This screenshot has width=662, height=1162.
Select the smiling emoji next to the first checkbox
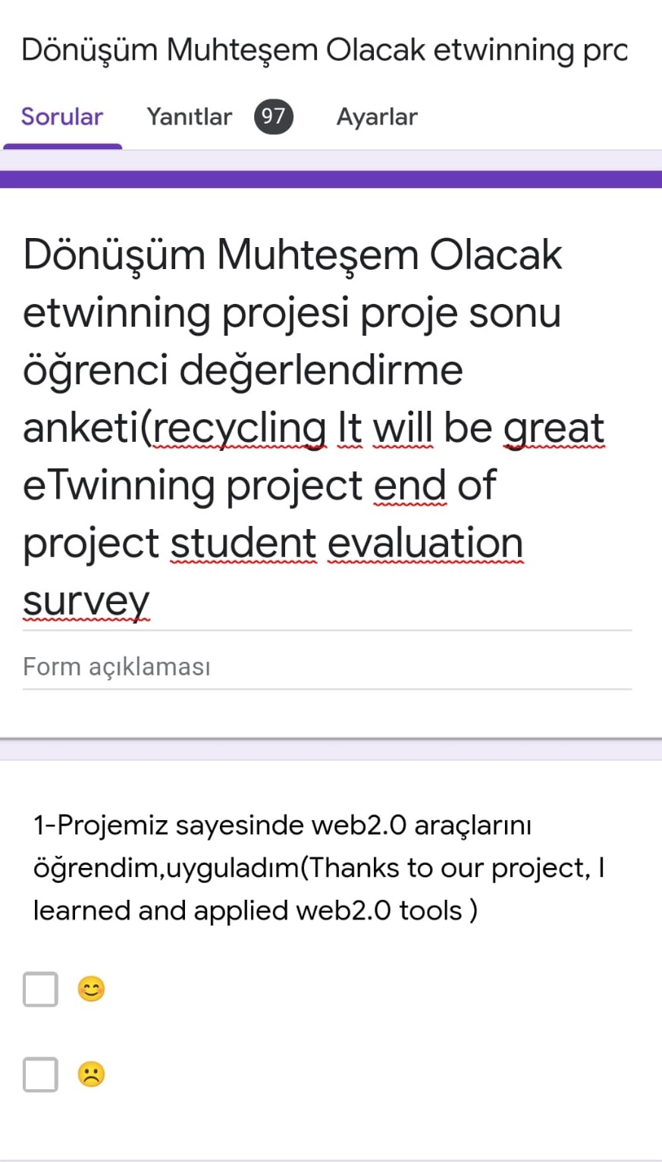click(x=89, y=988)
